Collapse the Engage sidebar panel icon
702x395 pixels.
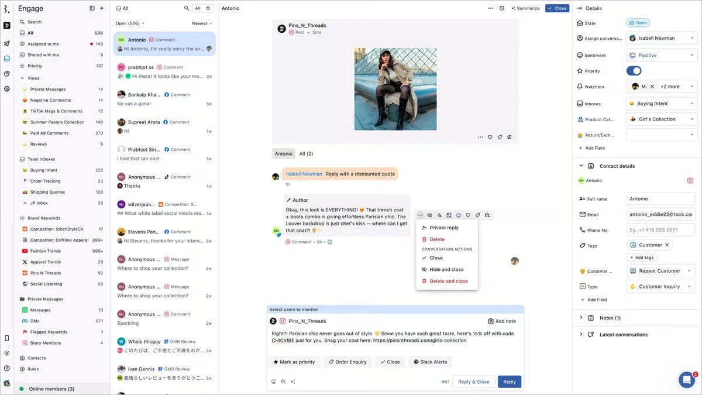92,8
